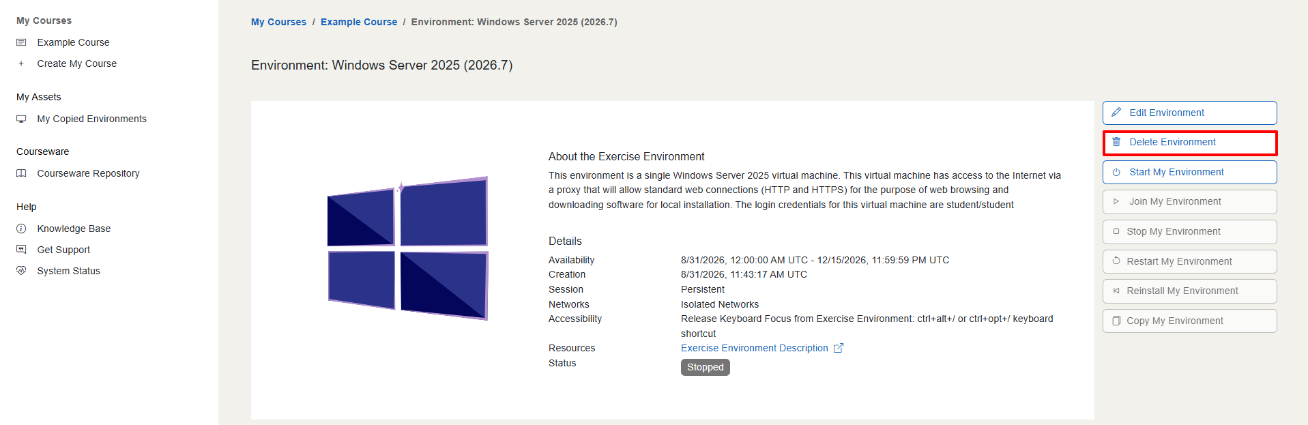
Task: Click the Example Course breadcrumb link
Action: click(359, 22)
